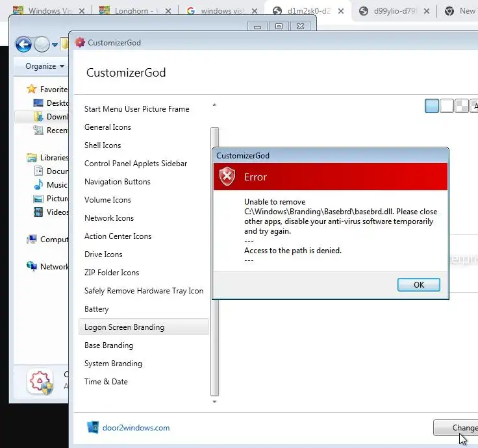Click the red shield error icon
The width and height of the screenshot is (478, 448).
[x=227, y=177]
